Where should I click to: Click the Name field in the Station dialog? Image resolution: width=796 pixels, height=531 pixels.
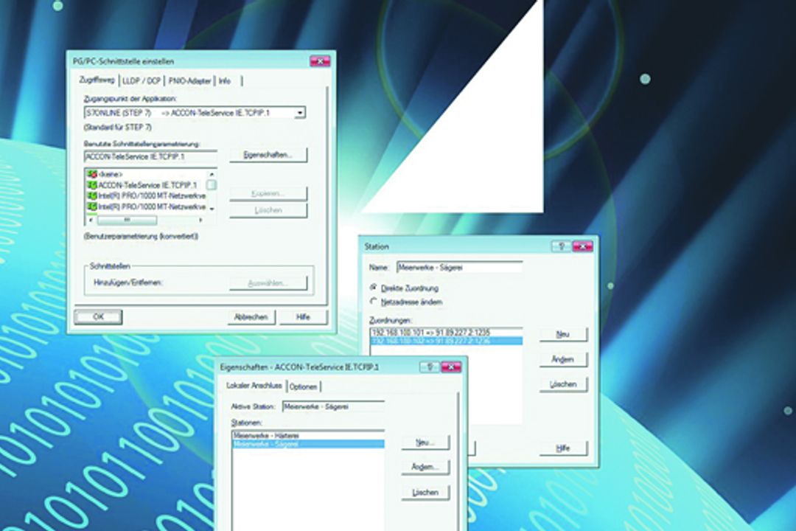point(459,267)
